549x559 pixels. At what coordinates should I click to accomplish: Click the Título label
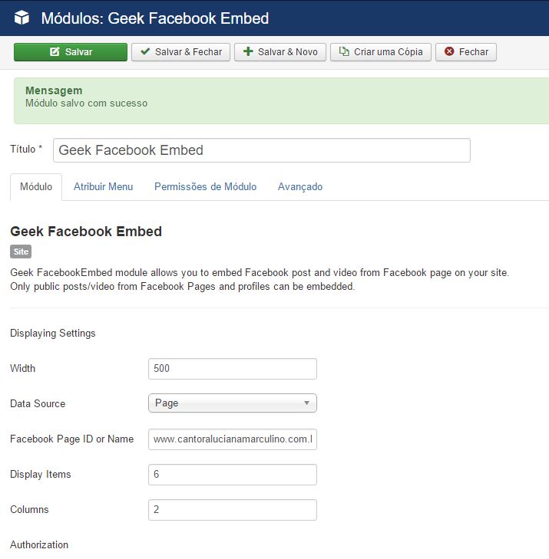26,149
